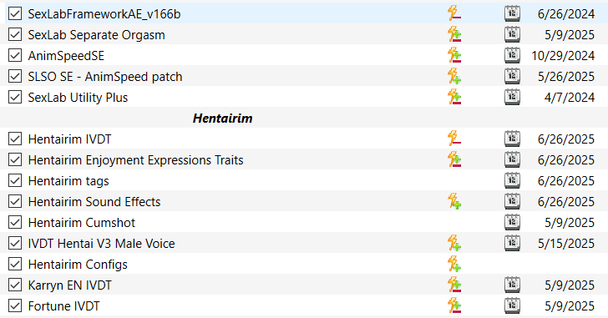Uncheck the SexLabFrameworkAE_v166b mod checkbox
The image size is (608, 318).
click(15, 13)
